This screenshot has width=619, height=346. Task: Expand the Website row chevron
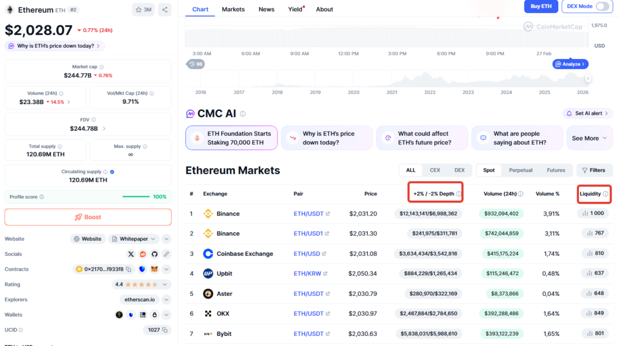pyautogui.click(x=166, y=239)
